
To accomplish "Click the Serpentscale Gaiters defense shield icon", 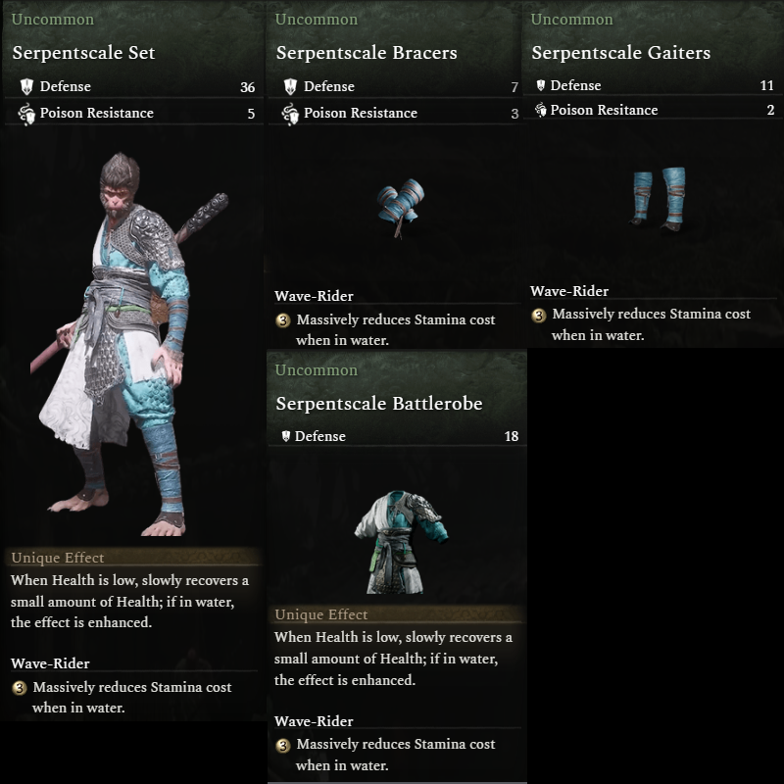I will [x=541, y=85].
